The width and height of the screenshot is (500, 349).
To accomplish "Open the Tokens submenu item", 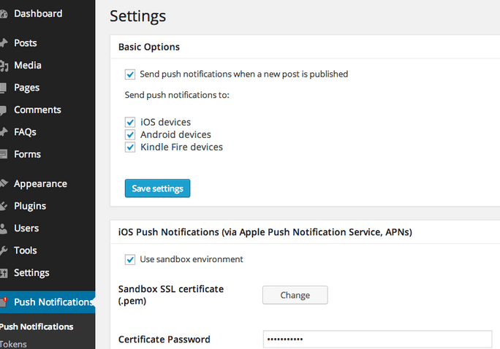I will coord(13,344).
